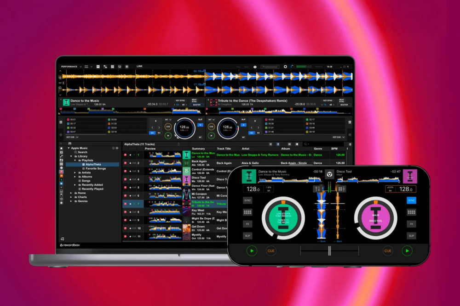Click the crossfader handle on phone
The image size is (460, 306).
pyautogui.click(x=329, y=250)
